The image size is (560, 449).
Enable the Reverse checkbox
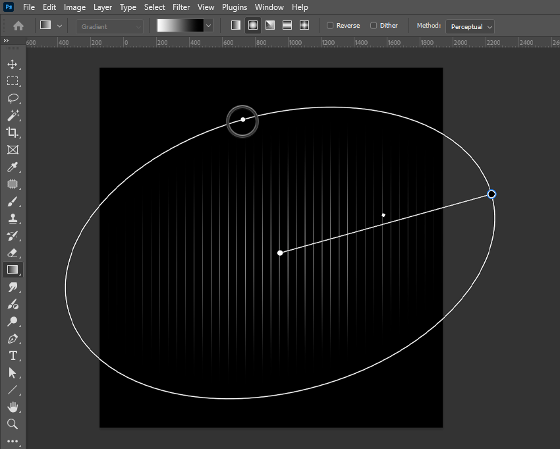click(x=330, y=25)
